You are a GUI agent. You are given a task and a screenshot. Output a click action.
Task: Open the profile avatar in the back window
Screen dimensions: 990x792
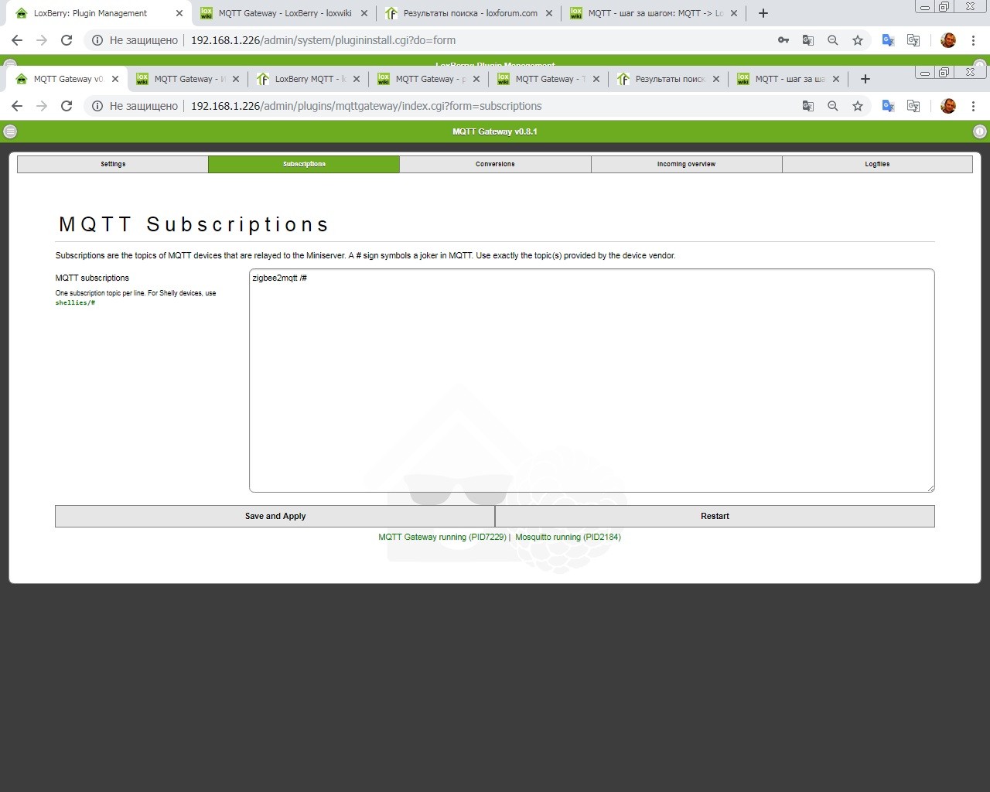pyautogui.click(x=948, y=40)
